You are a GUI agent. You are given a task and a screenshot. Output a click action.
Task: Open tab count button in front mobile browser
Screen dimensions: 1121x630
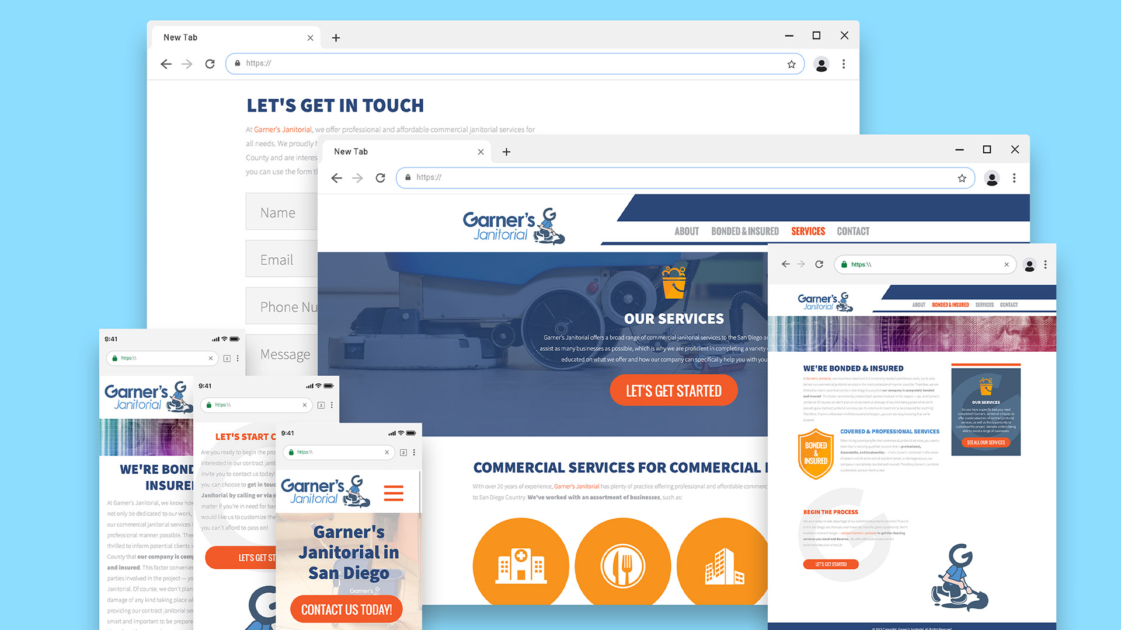tap(403, 453)
